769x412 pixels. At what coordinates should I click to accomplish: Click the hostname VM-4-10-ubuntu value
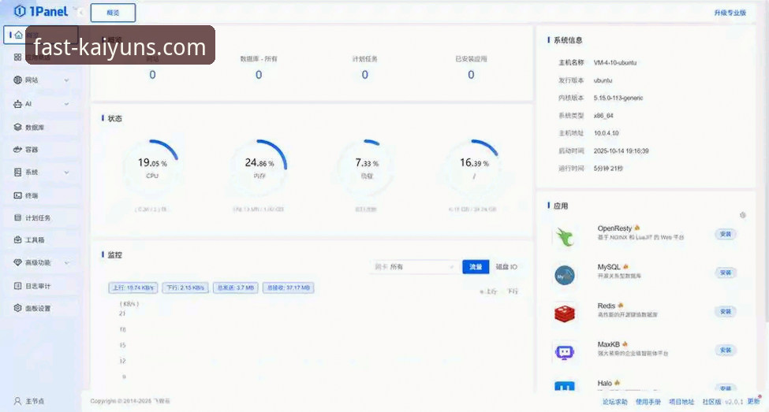[615, 63]
